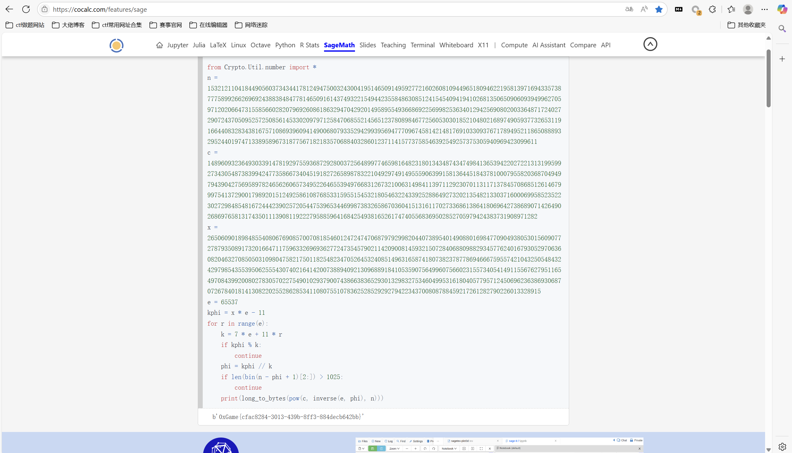The height and width of the screenshot is (453, 792).
Task: Click the CoCalc logo
Action: 116,45
